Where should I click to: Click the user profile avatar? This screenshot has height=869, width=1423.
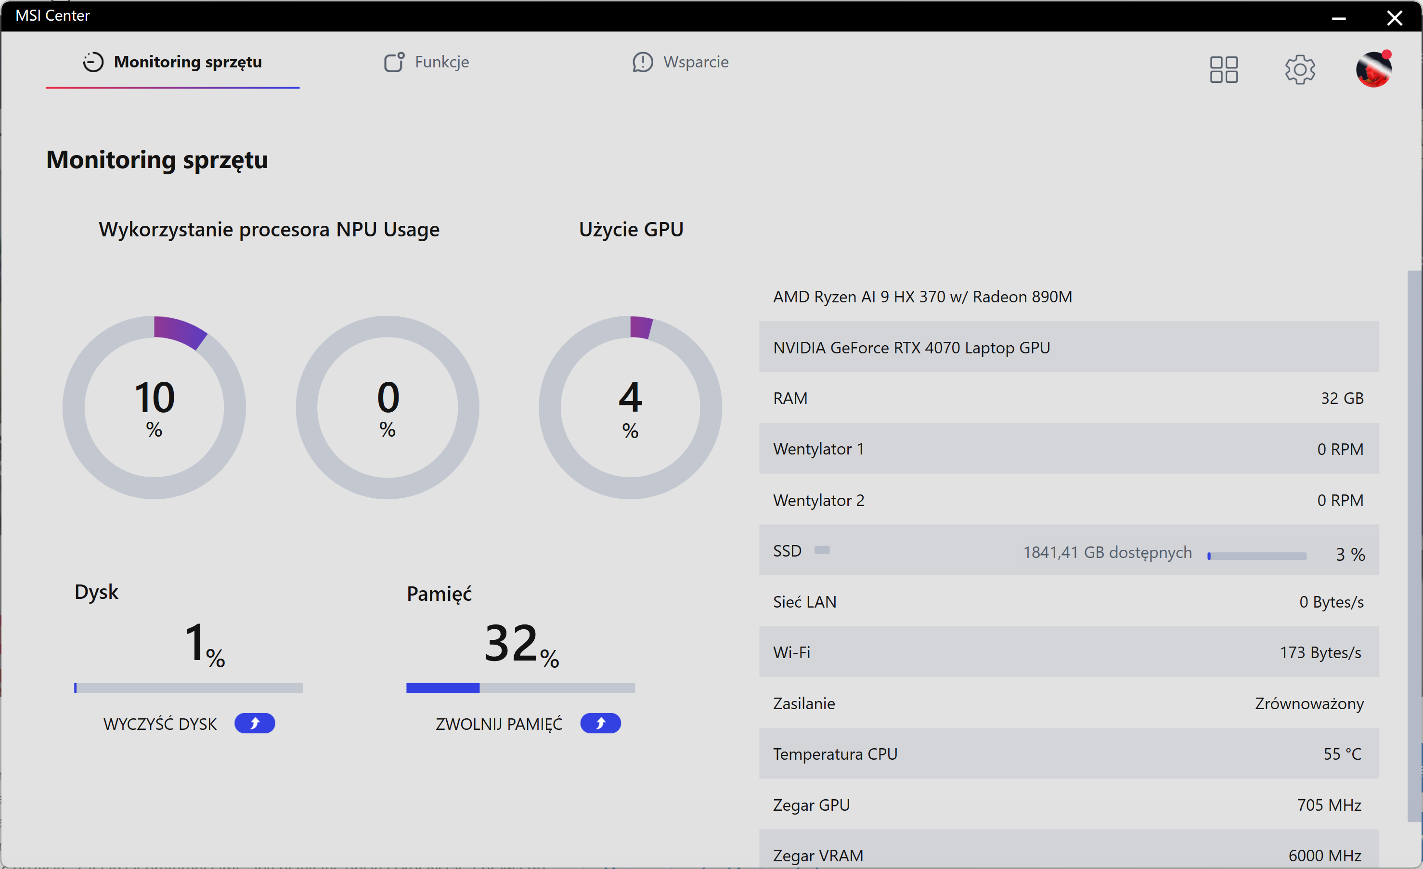pos(1374,69)
